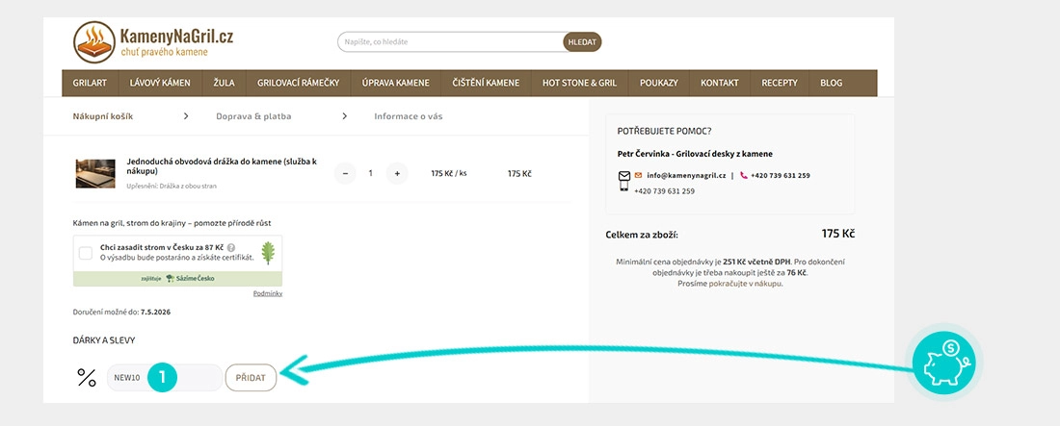
Task: Select the Nákupní košík checkout step
Action: click(103, 116)
